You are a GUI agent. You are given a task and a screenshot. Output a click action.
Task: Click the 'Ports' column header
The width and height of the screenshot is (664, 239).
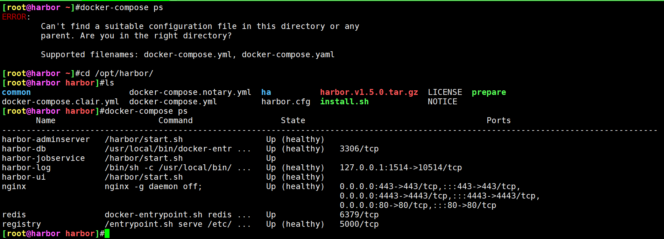tap(499, 120)
